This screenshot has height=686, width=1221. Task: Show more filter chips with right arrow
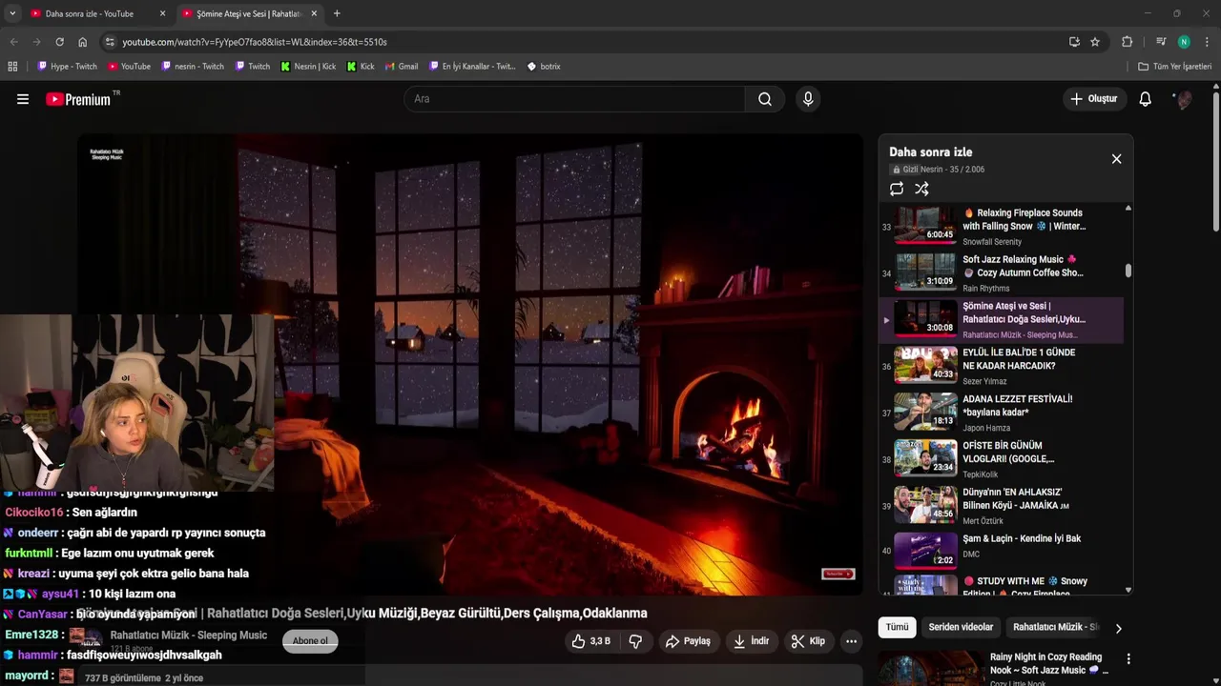(1118, 628)
